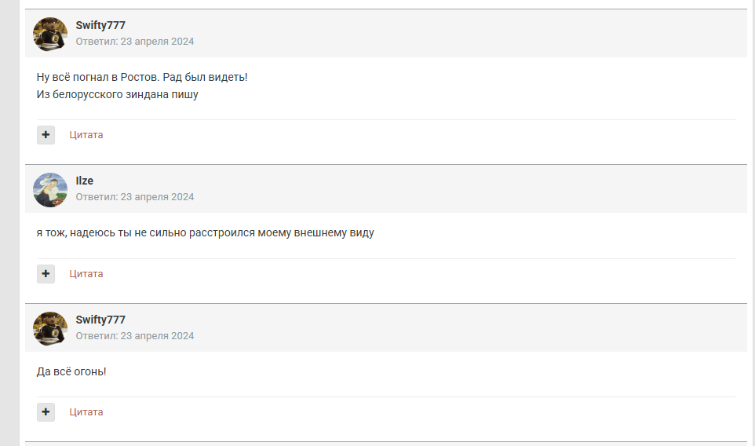Toggle multiquote plus under "Да всё огонь!"

click(46, 412)
